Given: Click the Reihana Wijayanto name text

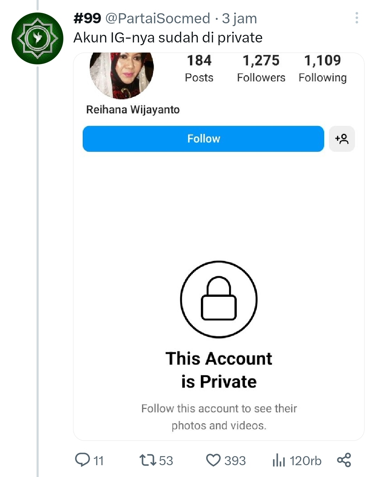Looking at the screenshot, I should pos(133,110).
